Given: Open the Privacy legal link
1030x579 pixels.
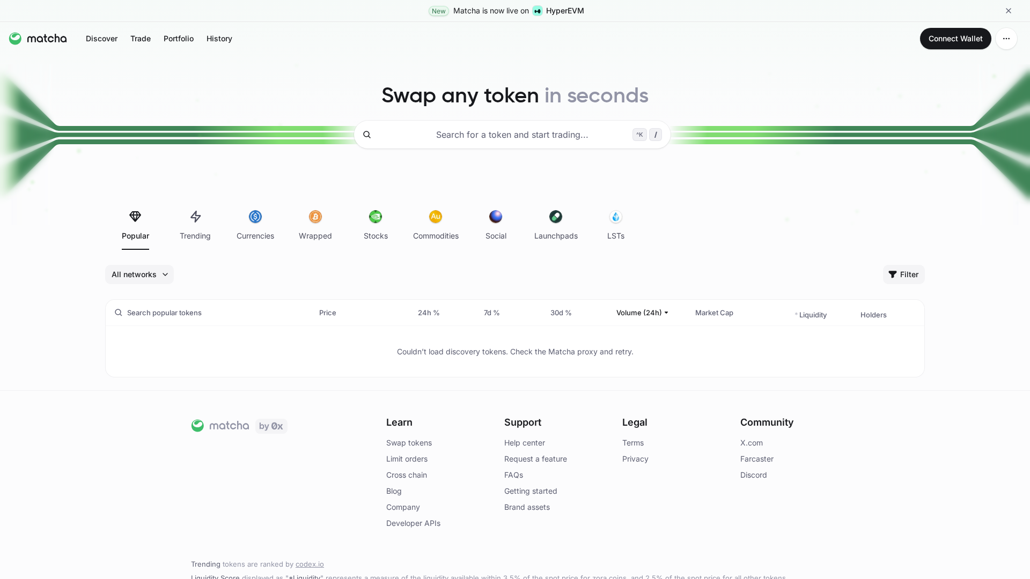Looking at the screenshot, I should pyautogui.click(x=635, y=459).
